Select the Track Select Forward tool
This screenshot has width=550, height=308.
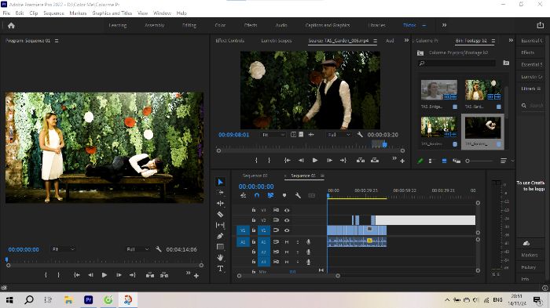pos(220,193)
